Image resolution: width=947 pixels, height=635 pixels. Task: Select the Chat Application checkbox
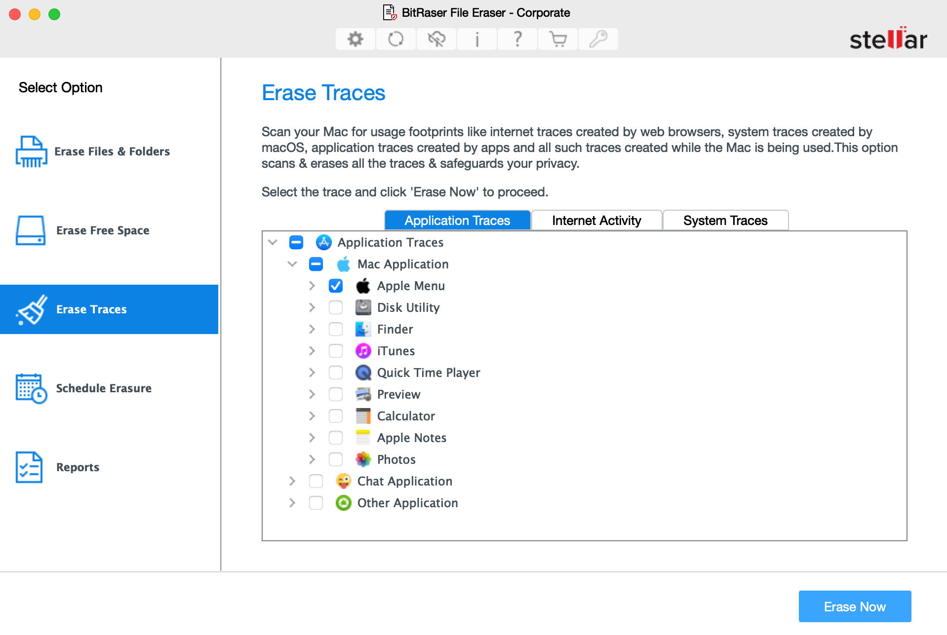tap(316, 481)
